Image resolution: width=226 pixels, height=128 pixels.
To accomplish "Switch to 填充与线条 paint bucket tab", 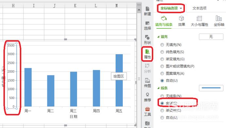I will coord(164,21).
